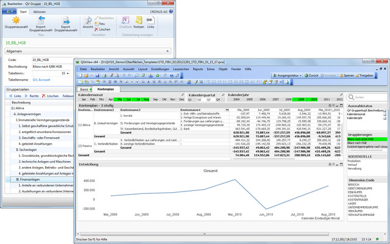
Task: Click QlikView open folder toolbar icon
Action: click(x=86, y=76)
